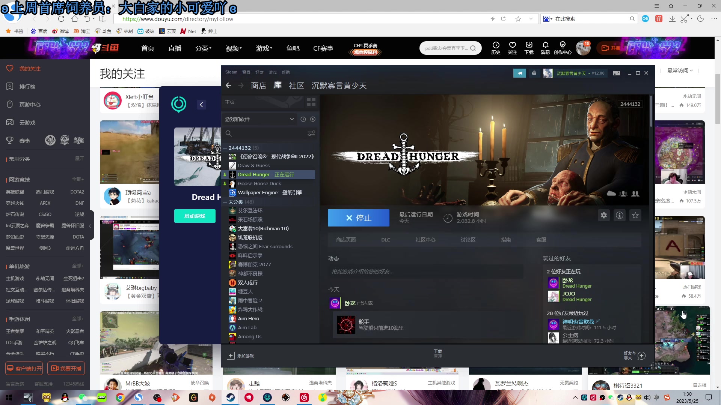Open 最常访问 sorting dropdown
Image resolution: width=721 pixels, height=405 pixels.
pos(680,70)
